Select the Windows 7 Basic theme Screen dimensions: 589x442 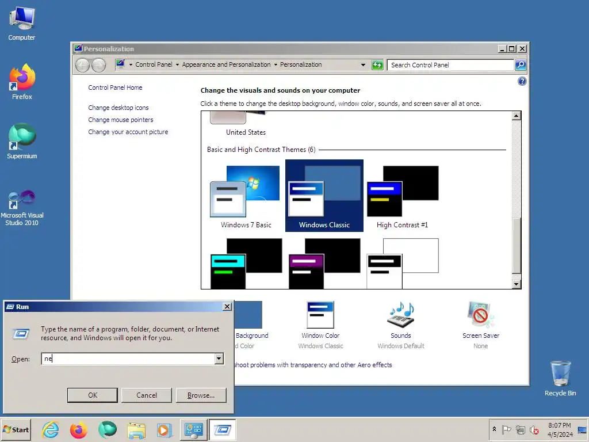(246, 196)
